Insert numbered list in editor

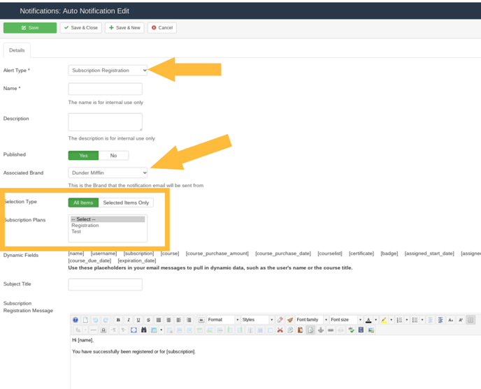(399, 320)
